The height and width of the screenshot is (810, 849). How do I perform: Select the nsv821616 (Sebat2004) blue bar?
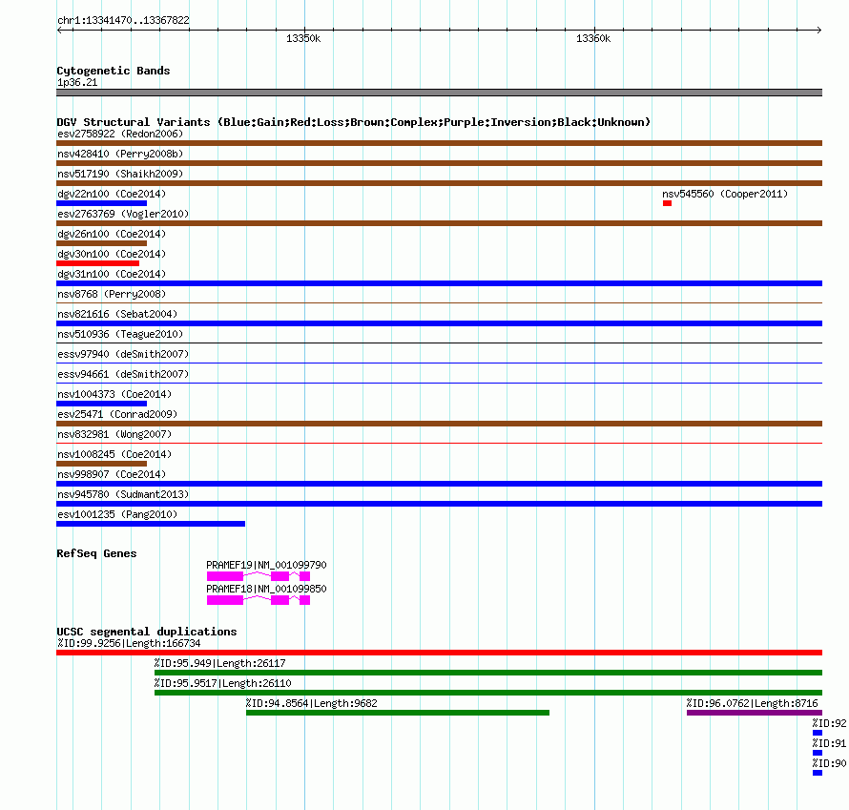[439, 323]
